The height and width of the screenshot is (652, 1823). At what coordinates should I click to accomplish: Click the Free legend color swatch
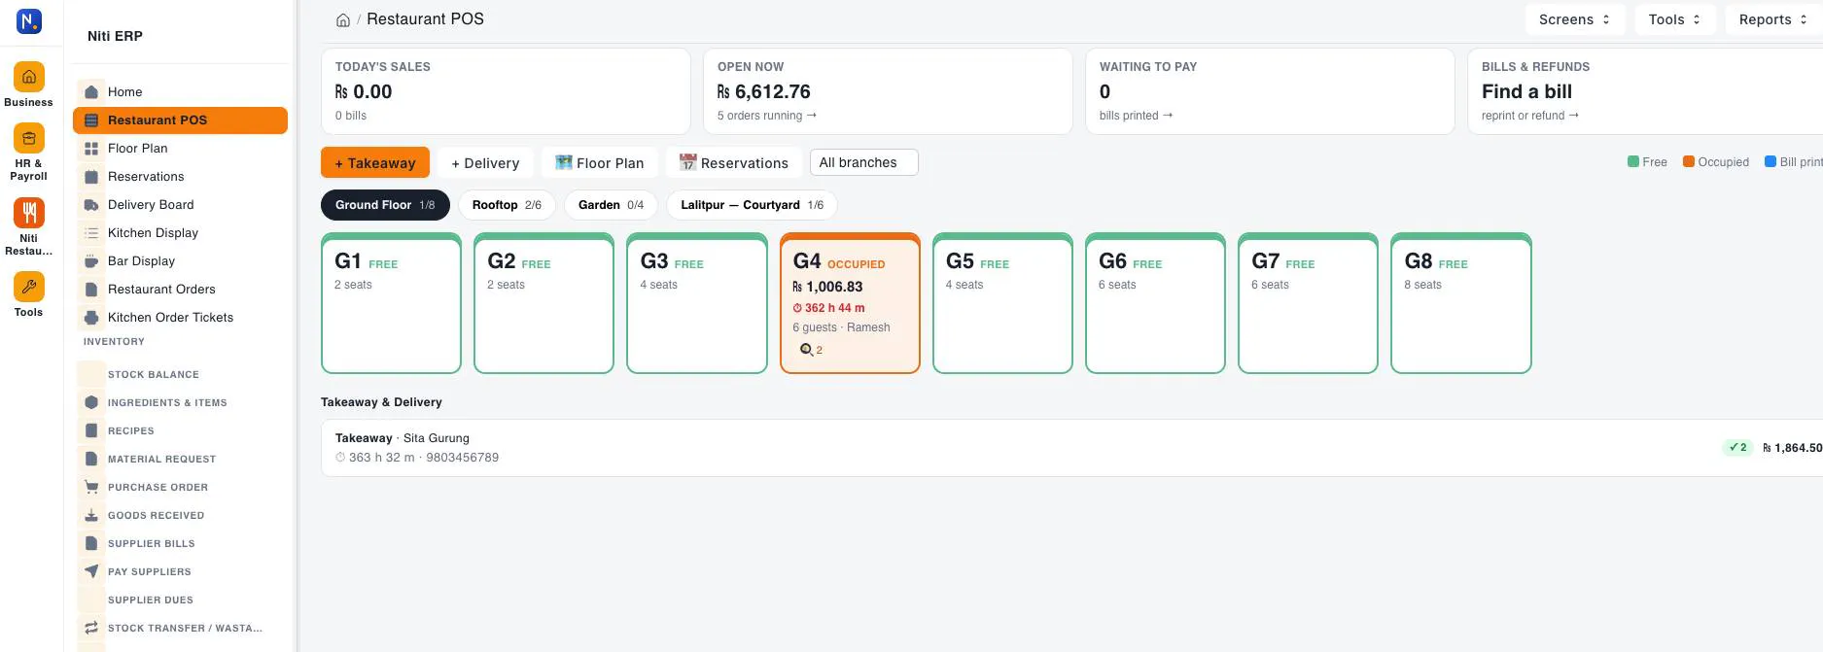[1633, 161]
